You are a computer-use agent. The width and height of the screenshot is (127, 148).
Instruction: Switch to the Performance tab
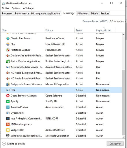22,13
